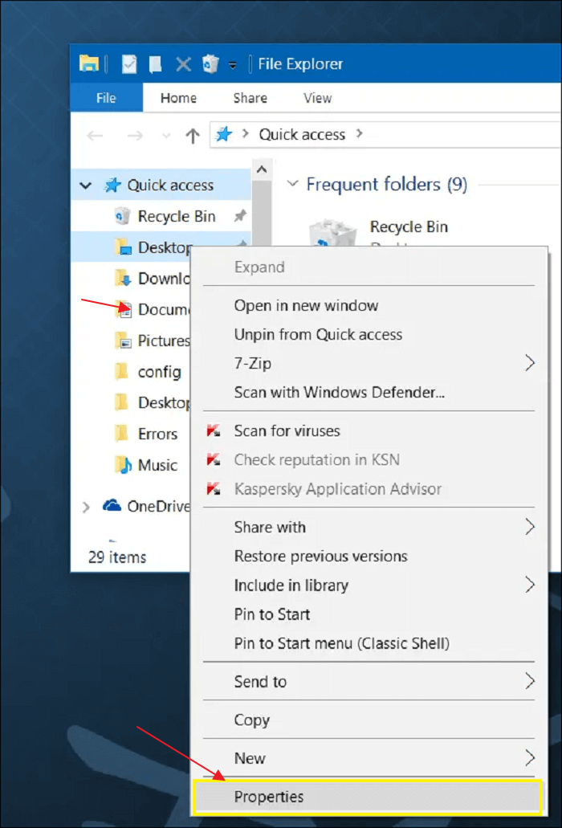Click the Music folder icon
562x828 pixels.
(123, 464)
